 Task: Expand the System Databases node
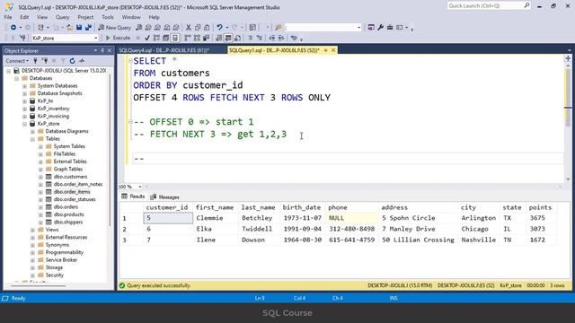(x=24, y=86)
